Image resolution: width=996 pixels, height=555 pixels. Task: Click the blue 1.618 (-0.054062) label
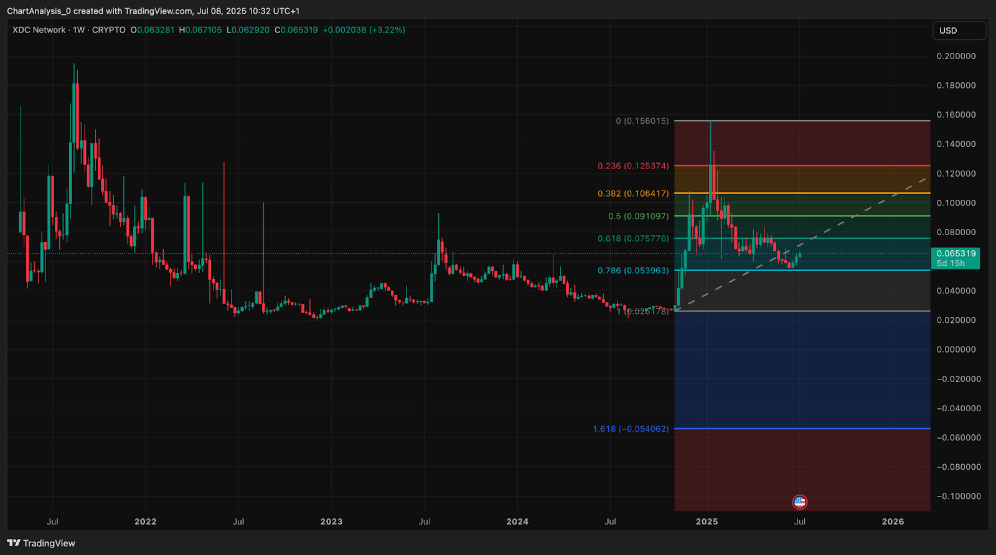[630, 429]
